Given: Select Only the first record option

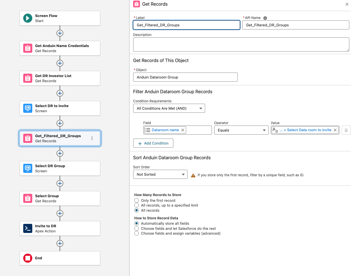Looking at the screenshot, I should (137, 200).
